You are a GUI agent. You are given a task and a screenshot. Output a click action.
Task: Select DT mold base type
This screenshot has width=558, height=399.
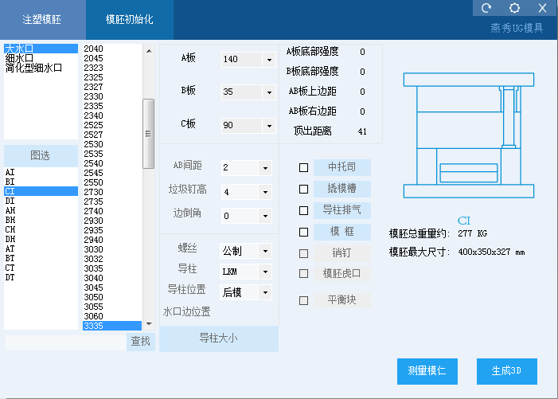click(41, 278)
